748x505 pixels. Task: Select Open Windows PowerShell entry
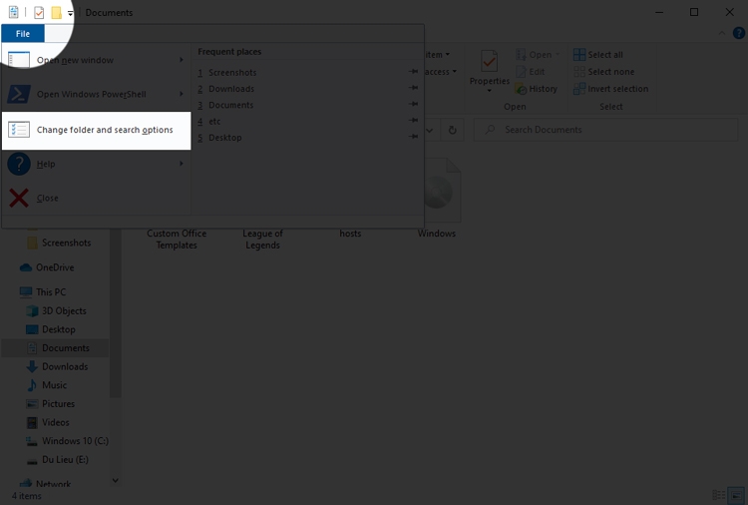(97, 94)
